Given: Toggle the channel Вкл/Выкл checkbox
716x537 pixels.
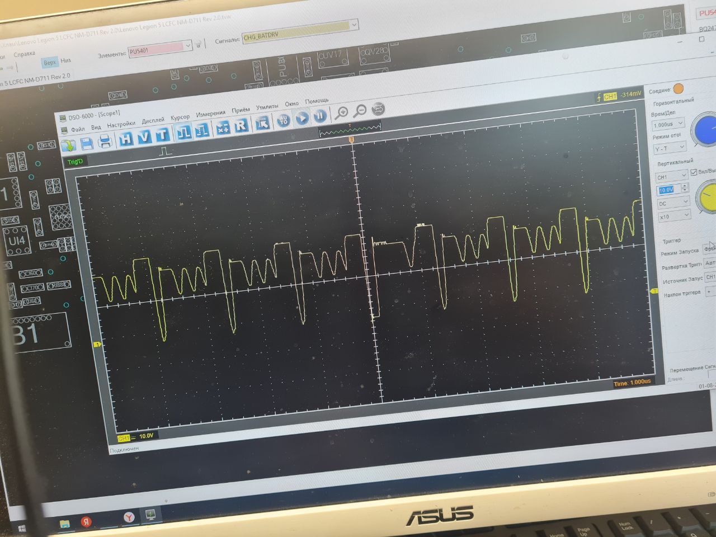Looking at the screenshot, I should [694, 172].
